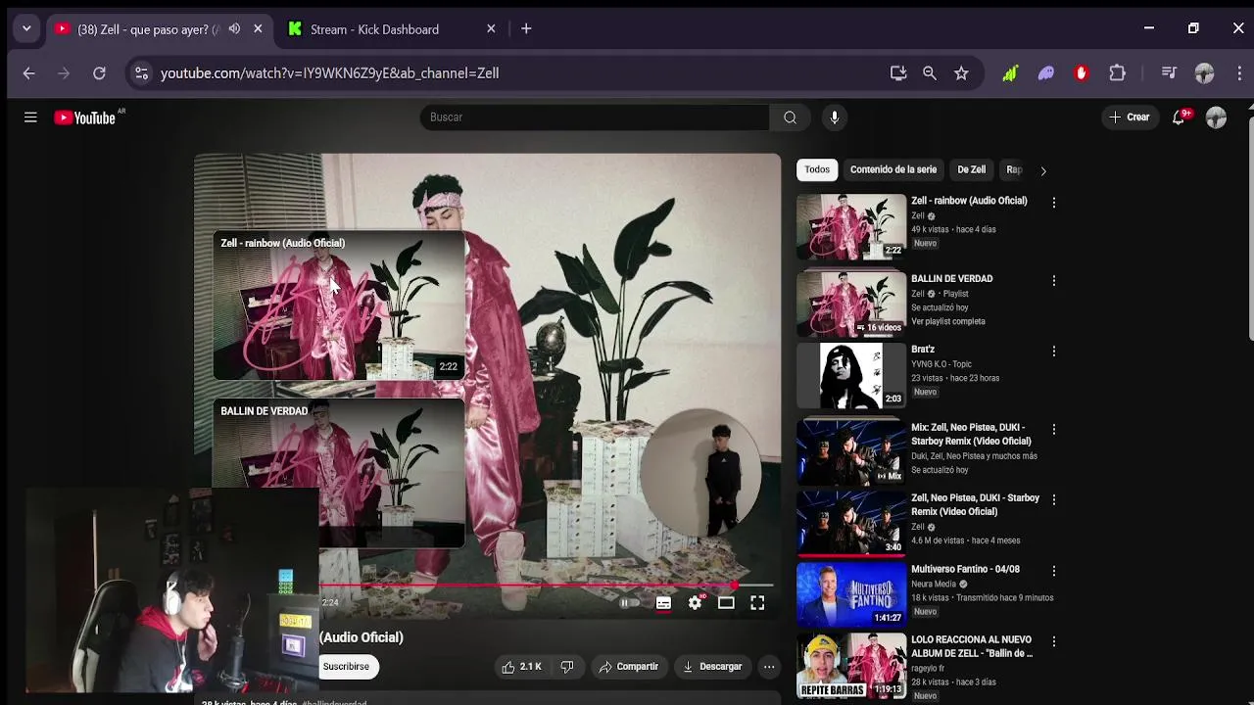Image resolution: width=1254 pixels, height=705 pixels.
Task: Open options menu for Multiverso Fantino
Action: [x=1054, y=571]
